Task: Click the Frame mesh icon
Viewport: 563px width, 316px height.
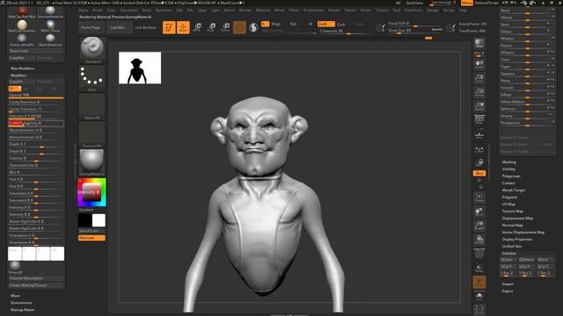Action: 479,197
